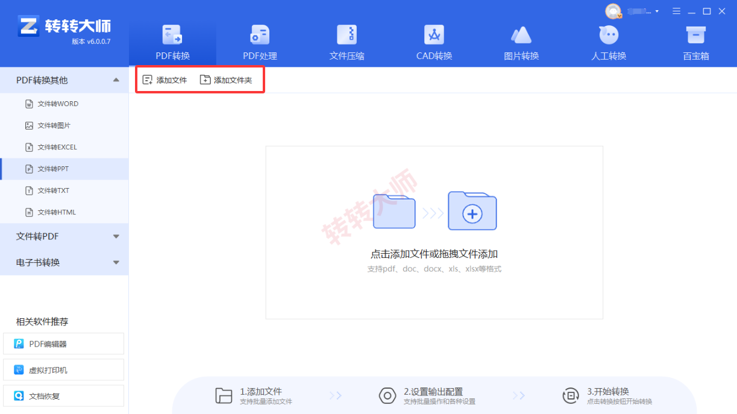Click the 虚拟打印机 icon
737x414 pixels.
click(19, 370)
